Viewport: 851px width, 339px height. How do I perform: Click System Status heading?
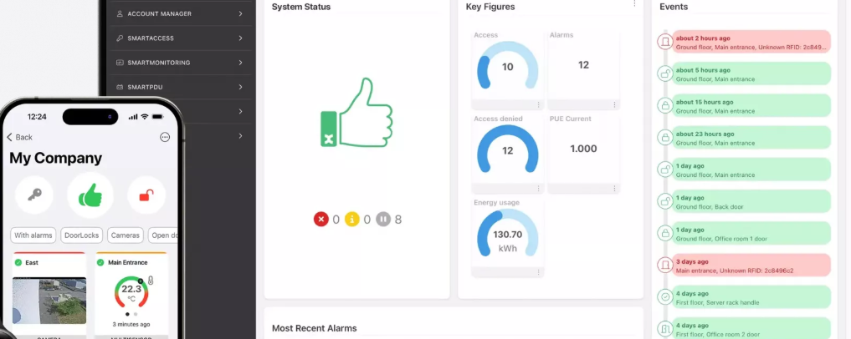(301, 7)
